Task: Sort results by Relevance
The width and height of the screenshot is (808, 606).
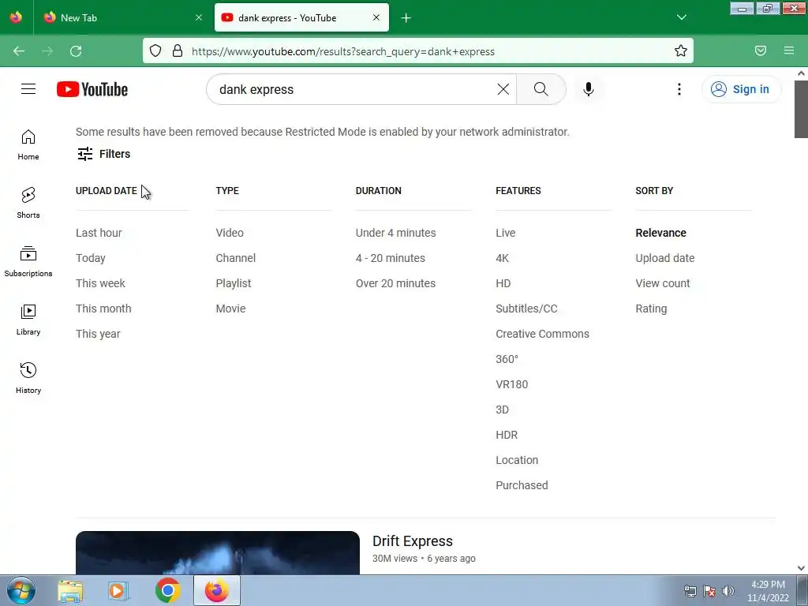Action: point(660,233)
